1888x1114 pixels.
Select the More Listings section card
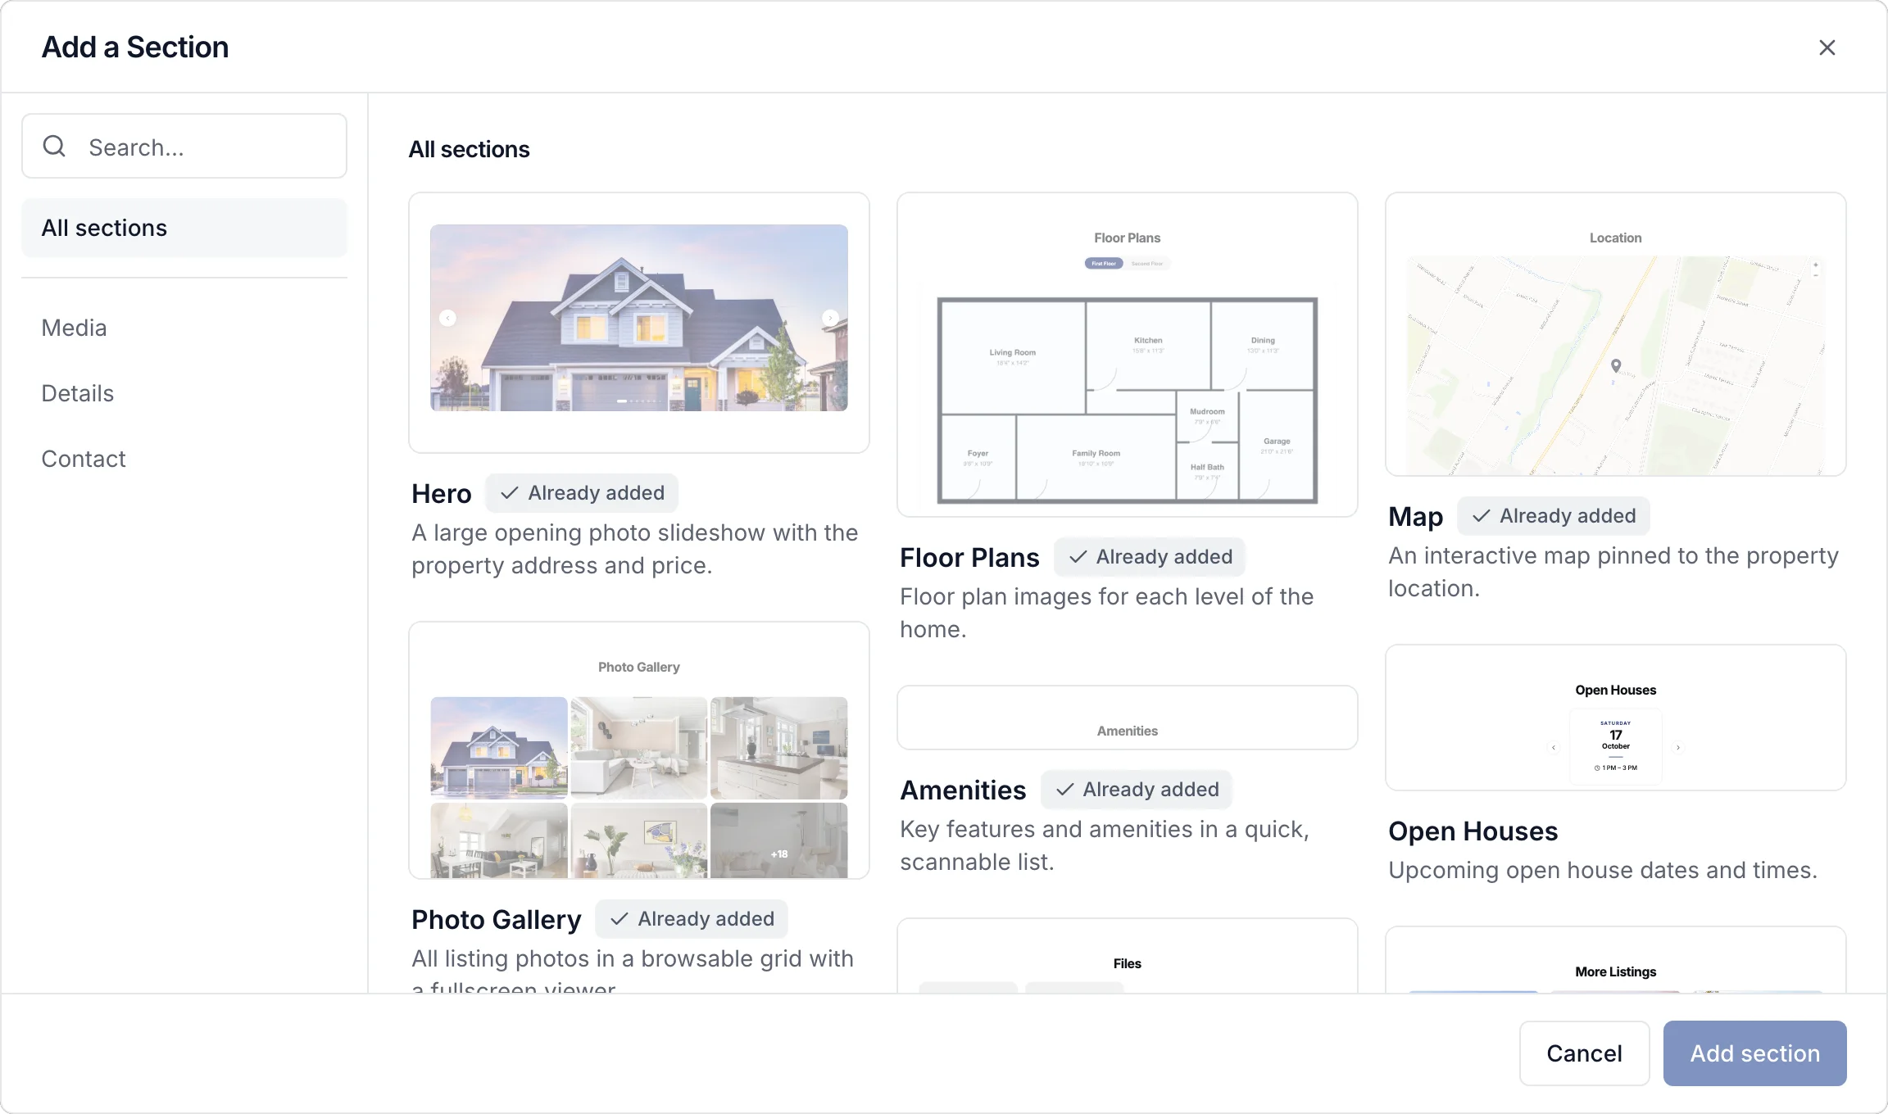(1616, 960)
